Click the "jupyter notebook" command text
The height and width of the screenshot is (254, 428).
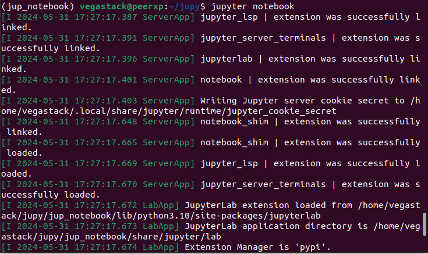pyautogui.click(x=252, y=6)
